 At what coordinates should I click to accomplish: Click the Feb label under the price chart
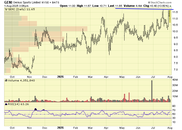coord(76,77)
